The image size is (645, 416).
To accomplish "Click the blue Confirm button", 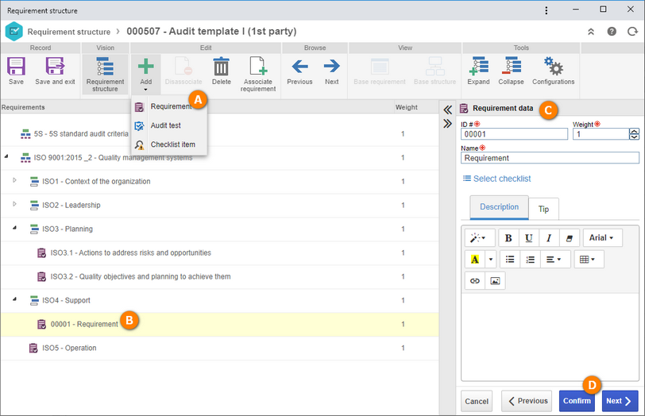I will (577, 401).
